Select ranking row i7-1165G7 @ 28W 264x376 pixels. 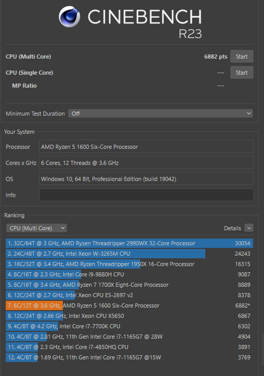pos(129,337)
